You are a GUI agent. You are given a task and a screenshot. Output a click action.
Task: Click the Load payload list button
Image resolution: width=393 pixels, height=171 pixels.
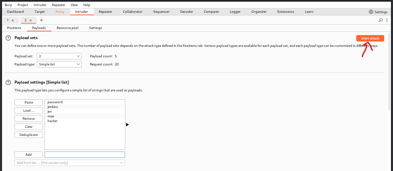click(x=29, y=111)
